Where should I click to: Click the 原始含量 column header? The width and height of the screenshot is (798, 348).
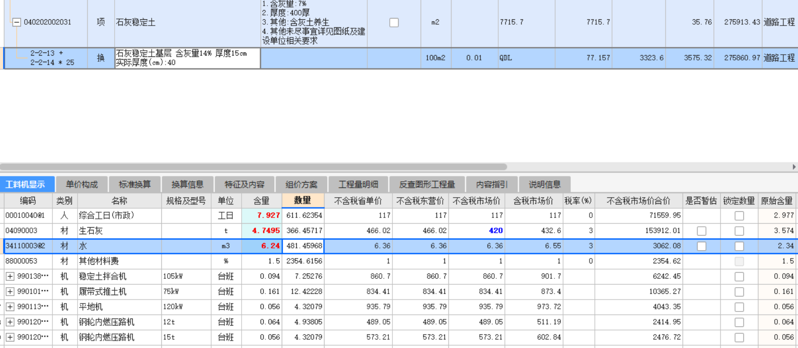(777, 201)
